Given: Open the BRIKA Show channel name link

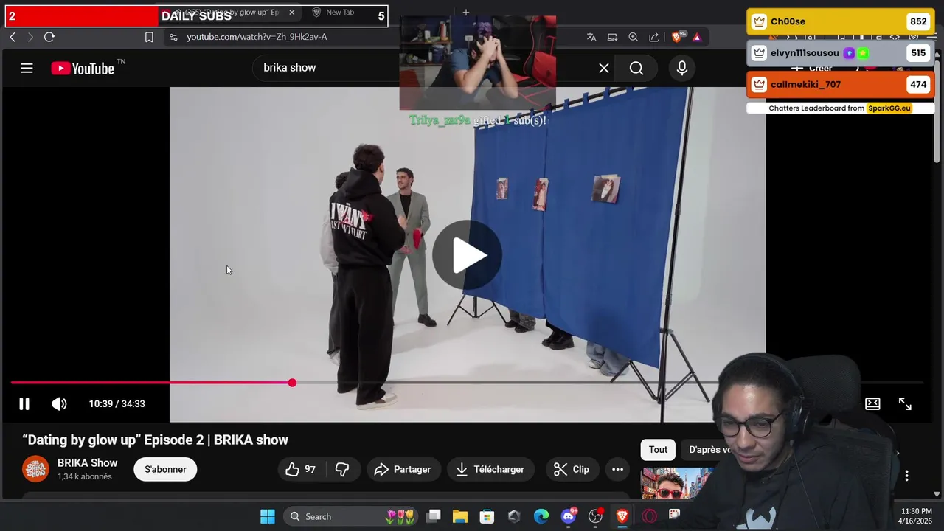Looking at the screenshot, I should coord(87,463).
